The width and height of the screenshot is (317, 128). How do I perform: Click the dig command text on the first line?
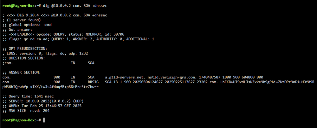click(75, 6)
